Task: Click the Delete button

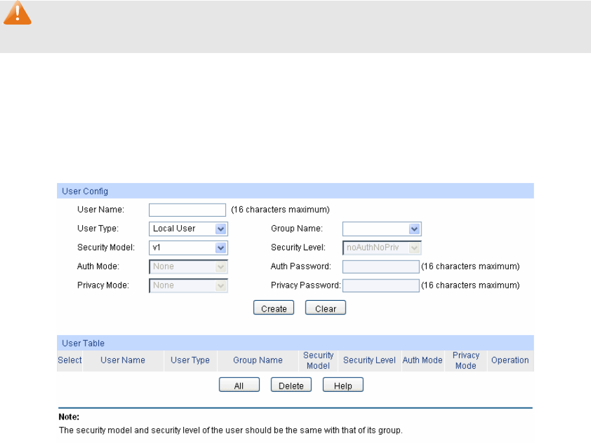Action: (291, 385)
